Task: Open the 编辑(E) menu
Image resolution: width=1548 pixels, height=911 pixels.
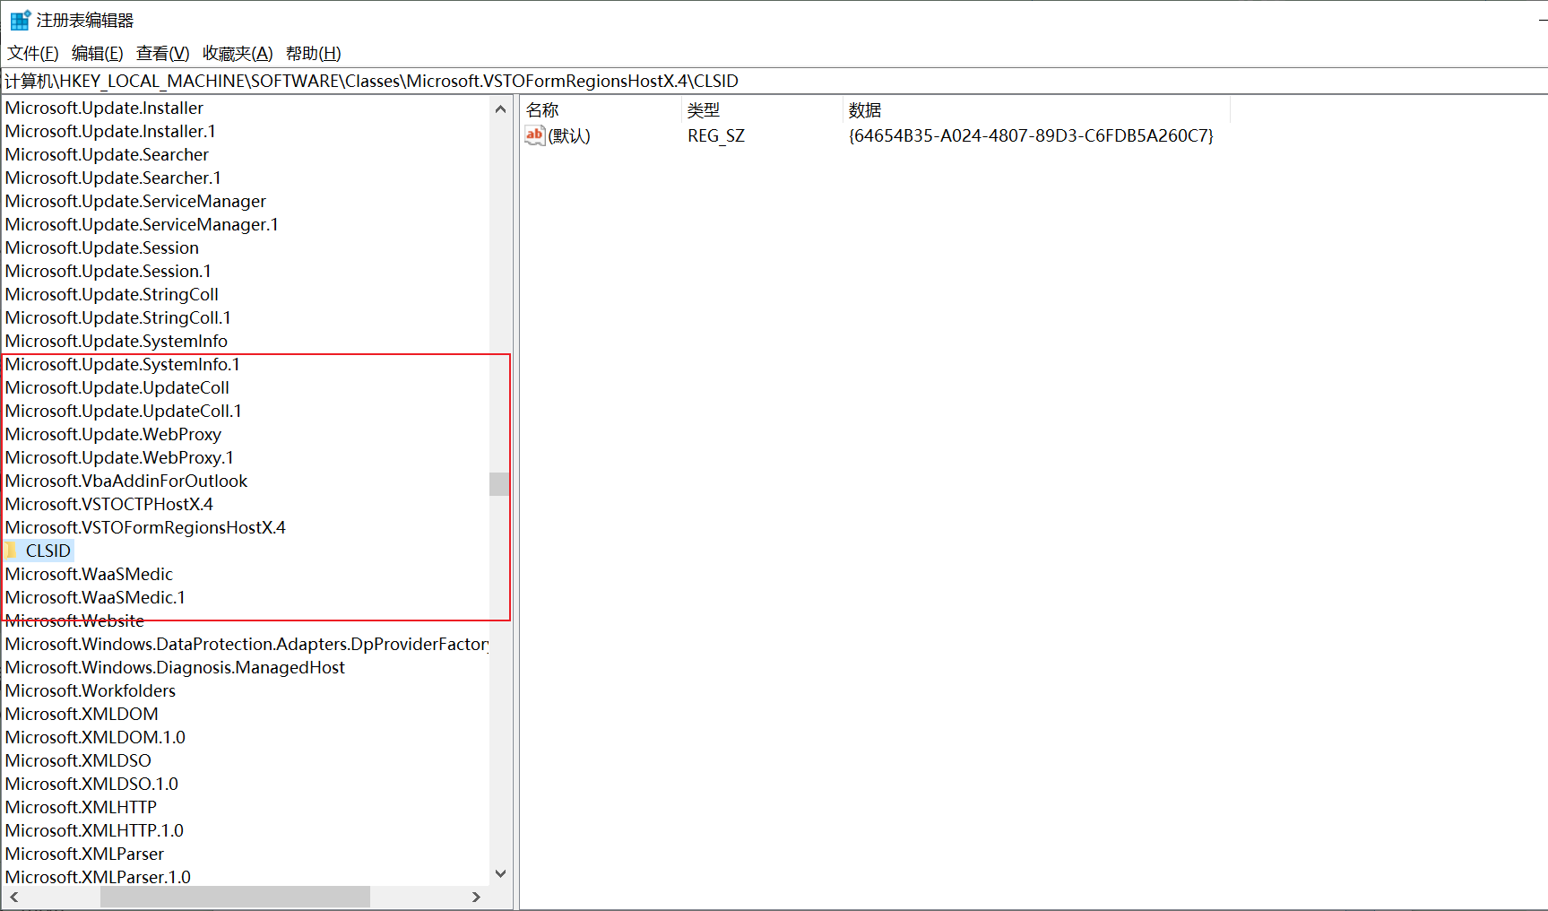Action: pos(98,54)
